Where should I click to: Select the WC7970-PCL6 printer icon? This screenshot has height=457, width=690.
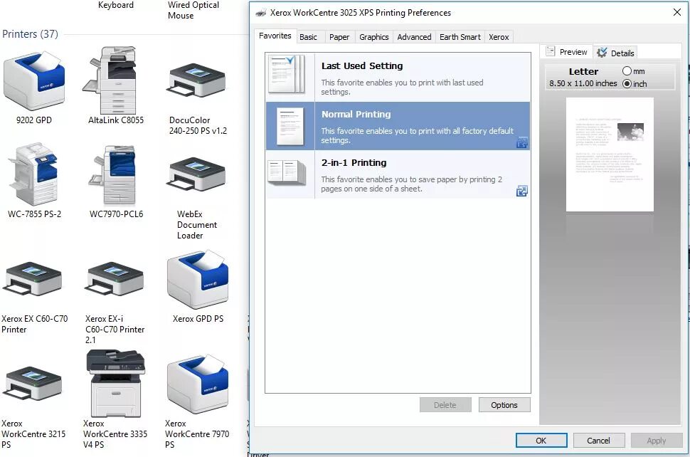click(112, 175)
